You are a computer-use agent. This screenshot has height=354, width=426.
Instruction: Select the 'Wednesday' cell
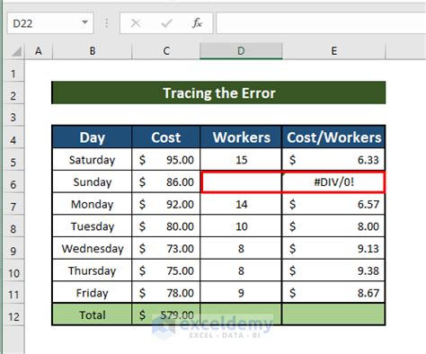coord(92,248)
